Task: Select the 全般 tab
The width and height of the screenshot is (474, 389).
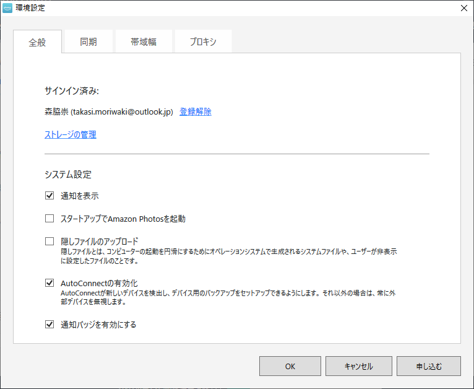Action: tap(38, 42)
